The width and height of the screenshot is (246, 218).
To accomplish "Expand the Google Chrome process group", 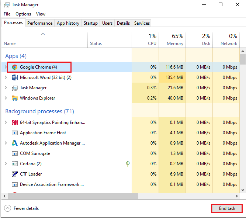I will (6, 67).
